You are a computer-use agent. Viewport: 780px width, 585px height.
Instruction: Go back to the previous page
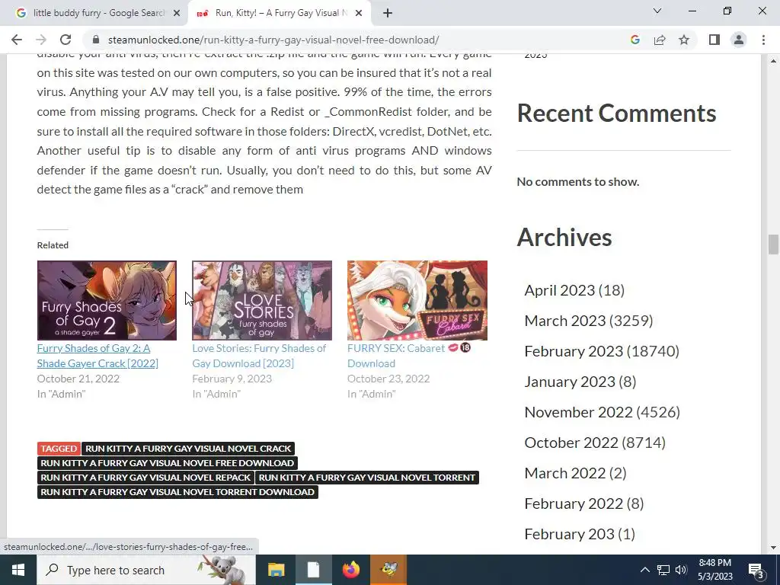17,40
